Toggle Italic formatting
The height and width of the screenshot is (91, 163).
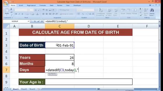19,14
